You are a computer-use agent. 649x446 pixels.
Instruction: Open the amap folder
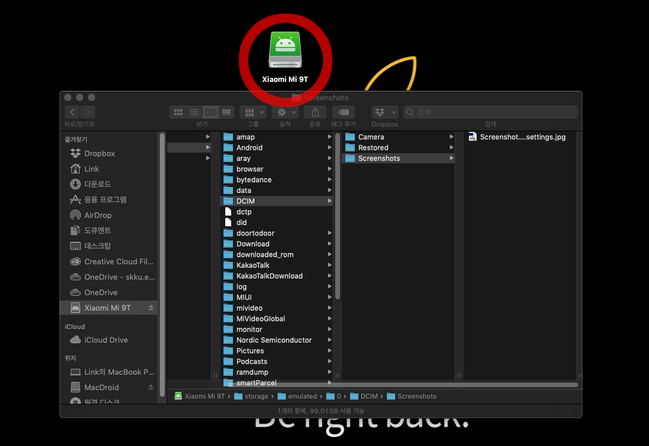pos(276,137)
